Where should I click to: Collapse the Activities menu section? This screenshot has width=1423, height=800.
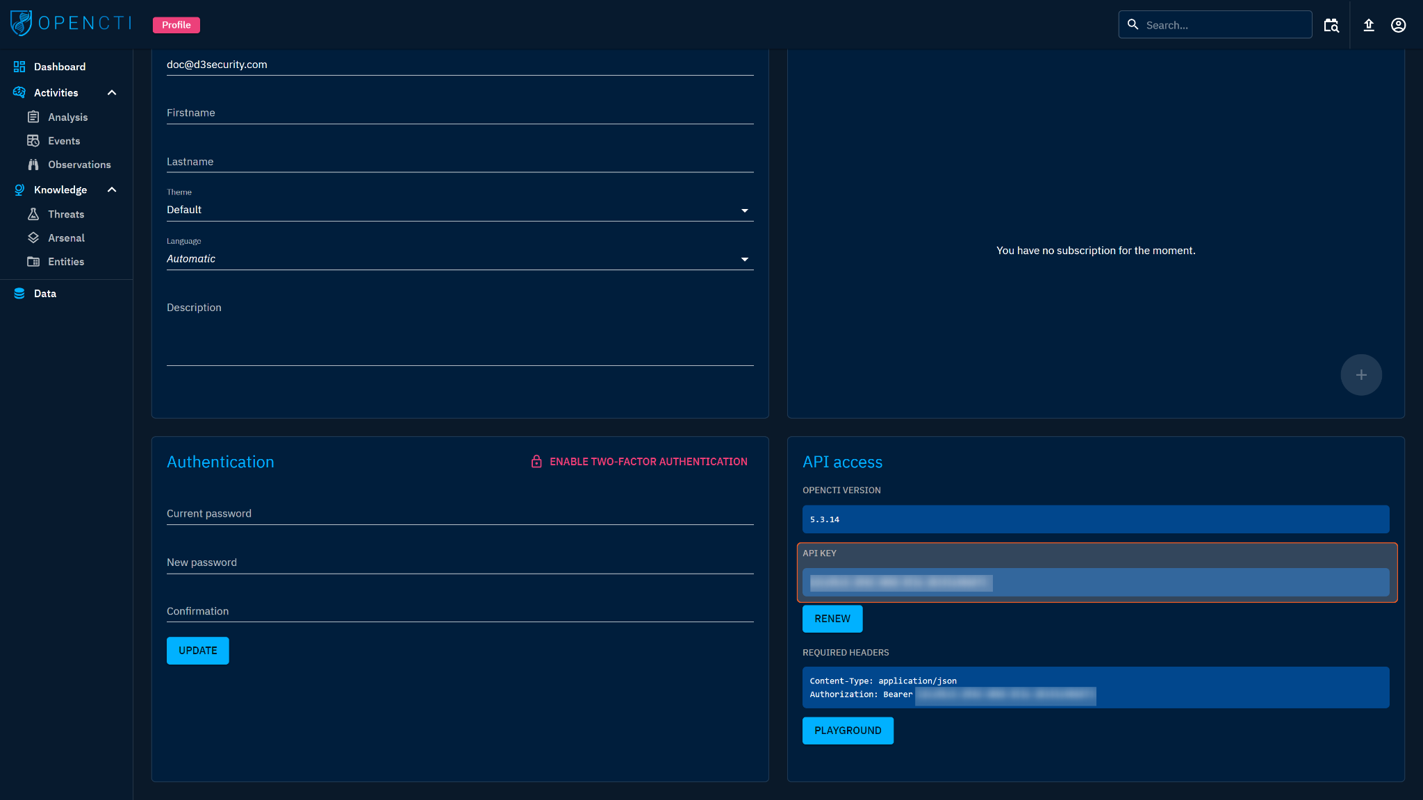point(112,93)
